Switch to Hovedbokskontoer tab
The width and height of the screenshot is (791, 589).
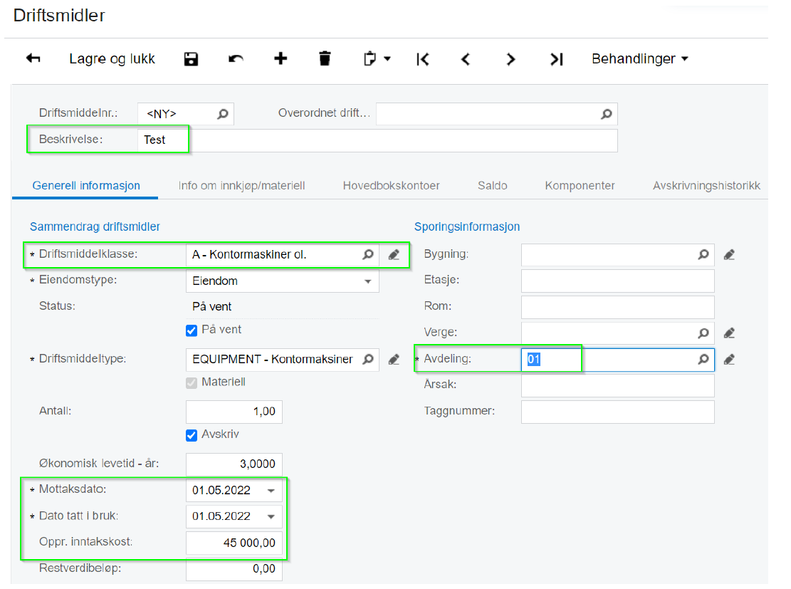point(392,186)
